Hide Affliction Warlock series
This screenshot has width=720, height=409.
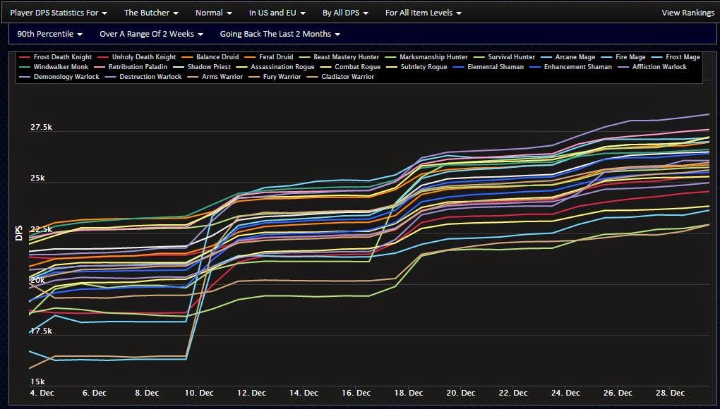[x=652, y=67]
